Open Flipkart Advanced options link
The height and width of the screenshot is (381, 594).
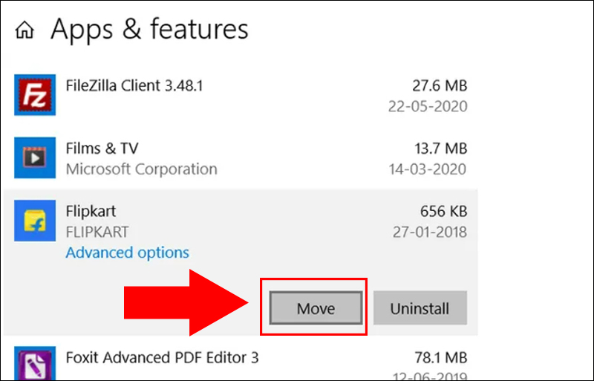(127, 253)
